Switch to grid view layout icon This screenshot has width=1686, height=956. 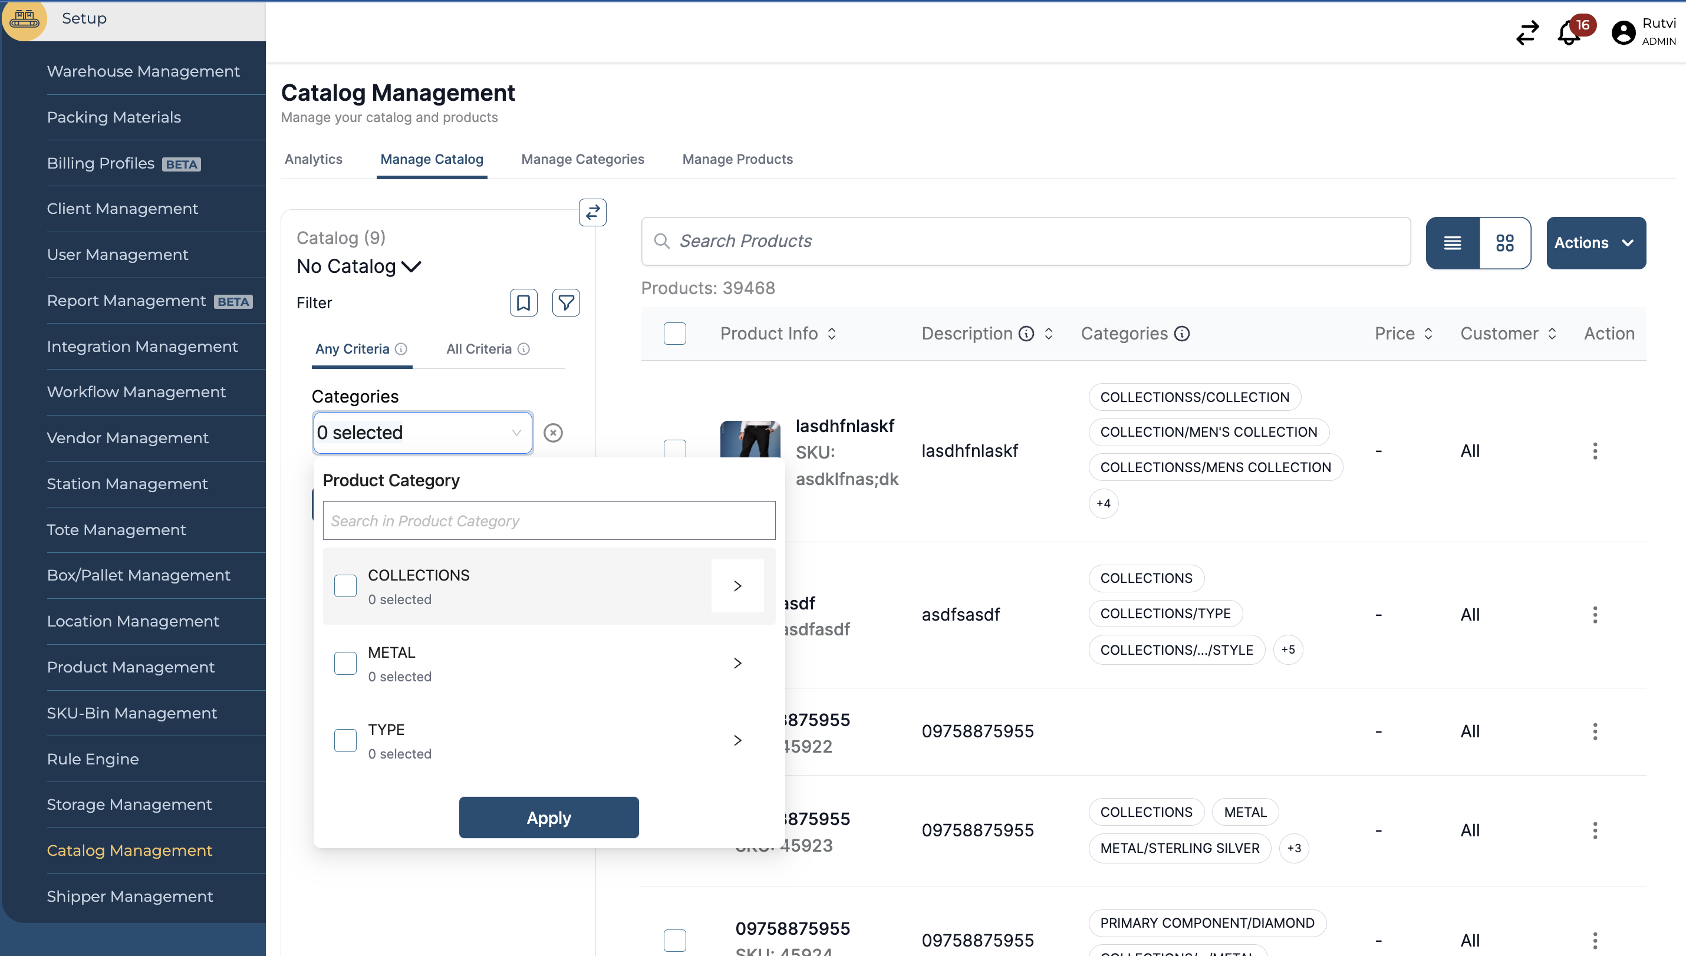[1505, 243]
